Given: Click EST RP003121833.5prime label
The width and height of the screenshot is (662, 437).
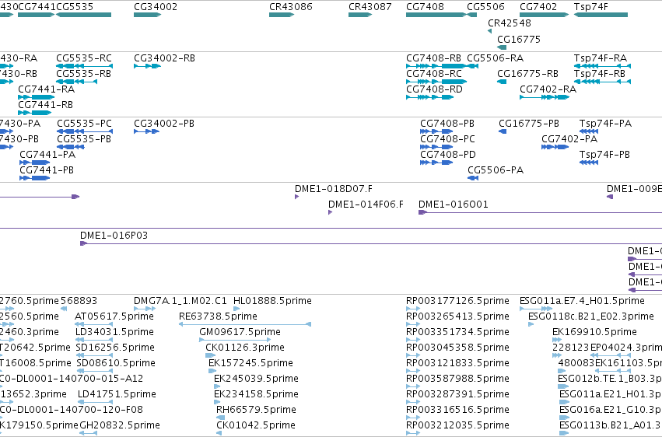Looking at the screenshot, I should click(457, 363).
